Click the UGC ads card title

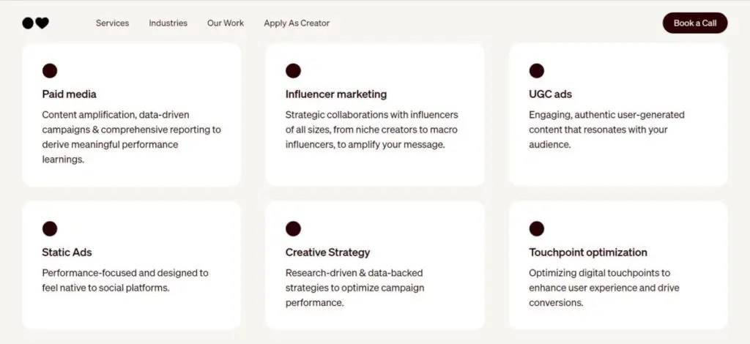(x=550, y=94)
